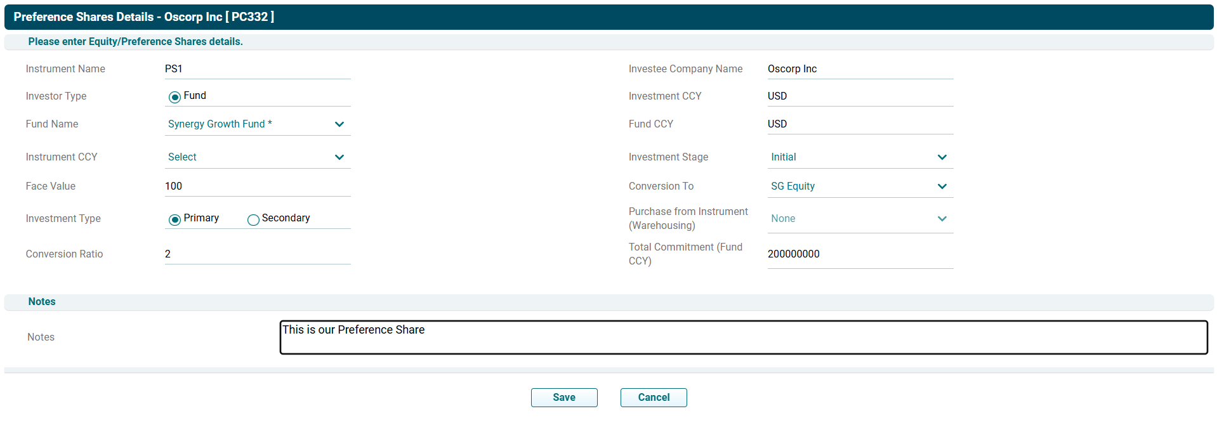
Task: Click the Investee Company Name field
Action: [x=859, y=69]
